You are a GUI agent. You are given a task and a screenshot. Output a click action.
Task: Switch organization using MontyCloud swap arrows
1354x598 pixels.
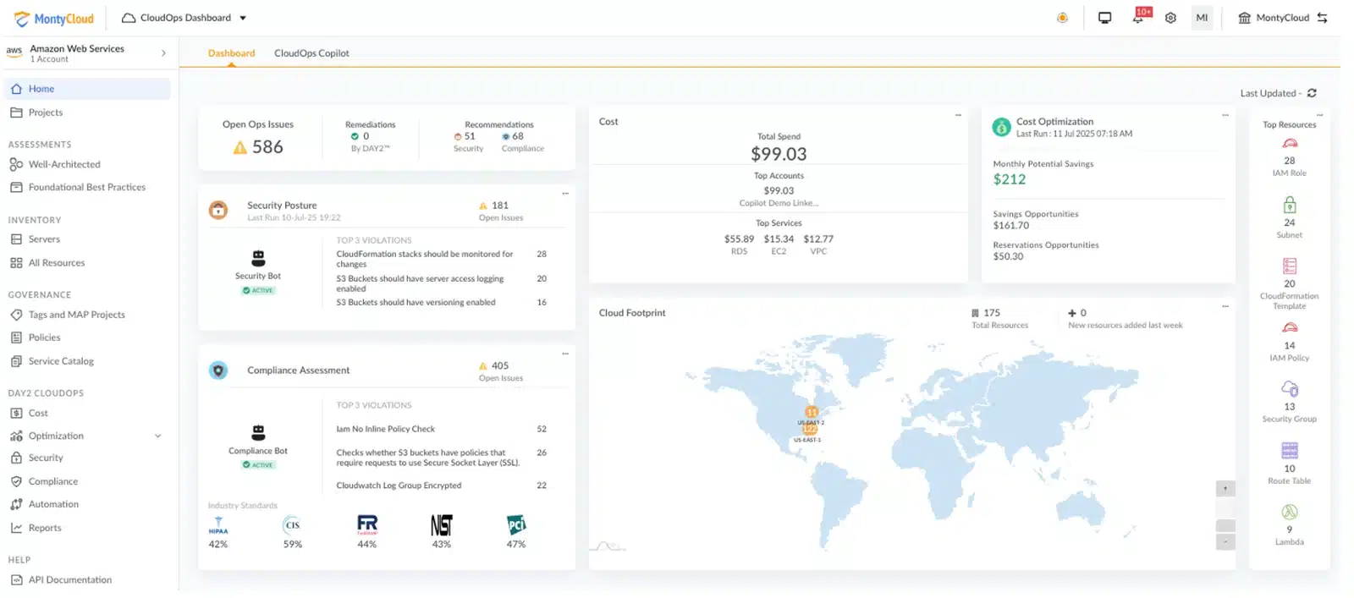1322,18
